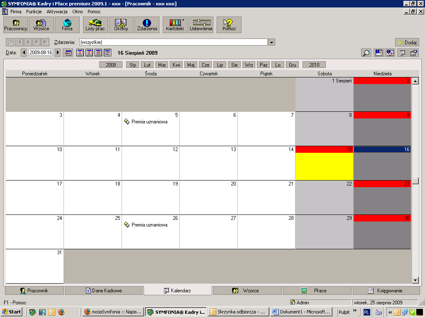Click the Dodaj button
This screenshot has height=318, width=425.
(407, 43)
